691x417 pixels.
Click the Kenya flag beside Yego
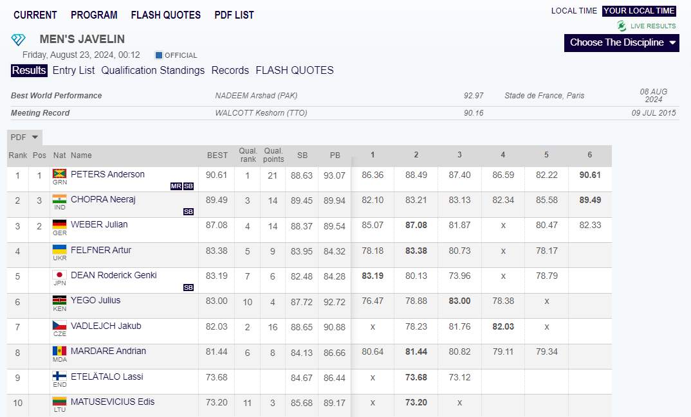[60, 300]
